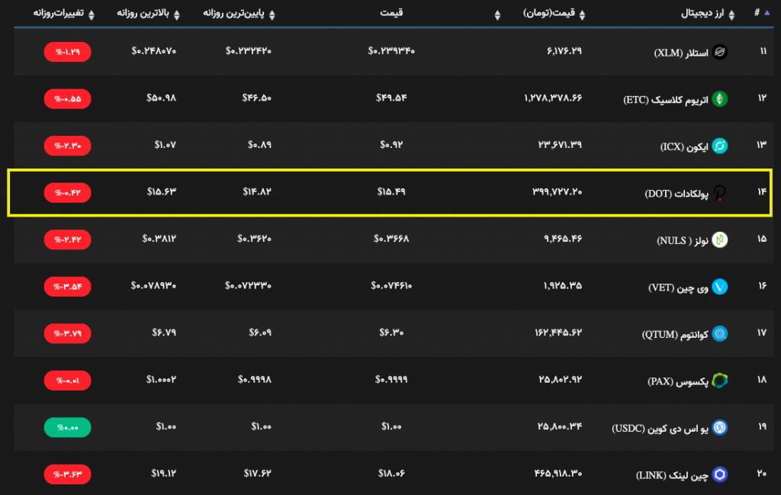Open the چین لینک (LINK) name link
781x495 pixels.
point(672,475)
